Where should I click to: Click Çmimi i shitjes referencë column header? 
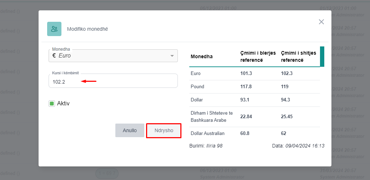(299, 57)
